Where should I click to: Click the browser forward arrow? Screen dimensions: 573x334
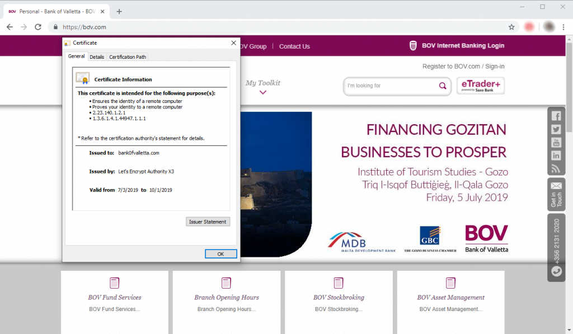(24, 27)
